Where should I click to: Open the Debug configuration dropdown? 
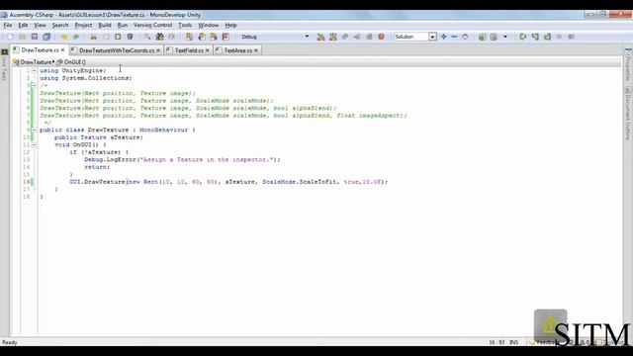pyautogui.click(x=275, y=37)
